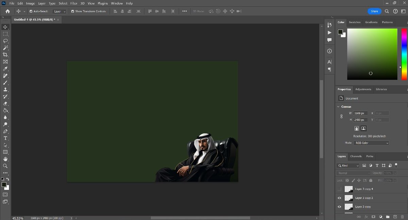The image size is (408, 220).
Task: Hide the Layer 3 copy 2 layer
Action: click(x=339, y=198)
